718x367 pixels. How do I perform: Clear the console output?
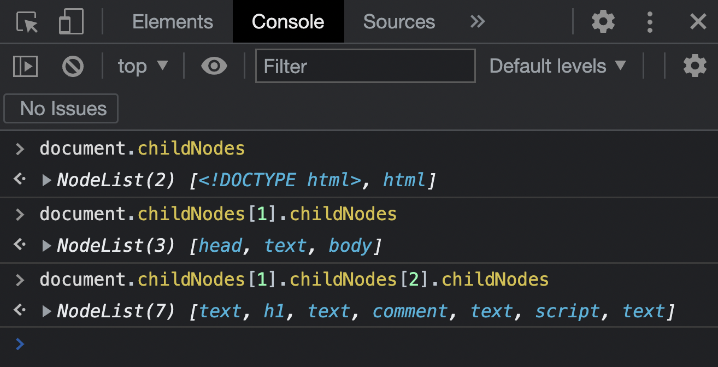click(73, 67)
